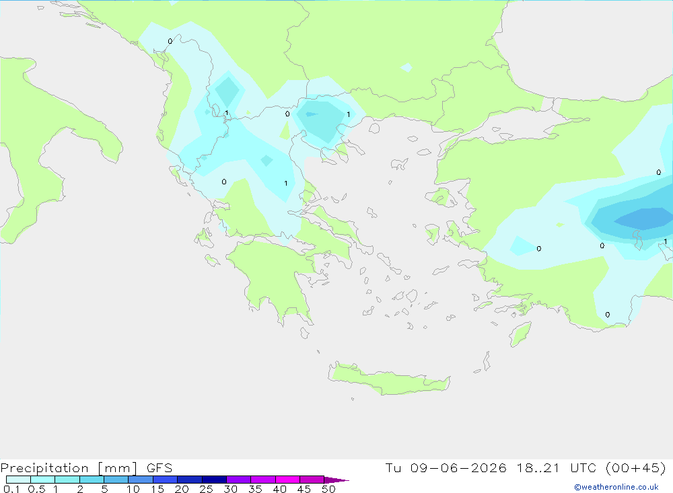Click the 10–15 mm legend color swatch
This screenshot has width=673, height=493.
(x=141, y=480)
